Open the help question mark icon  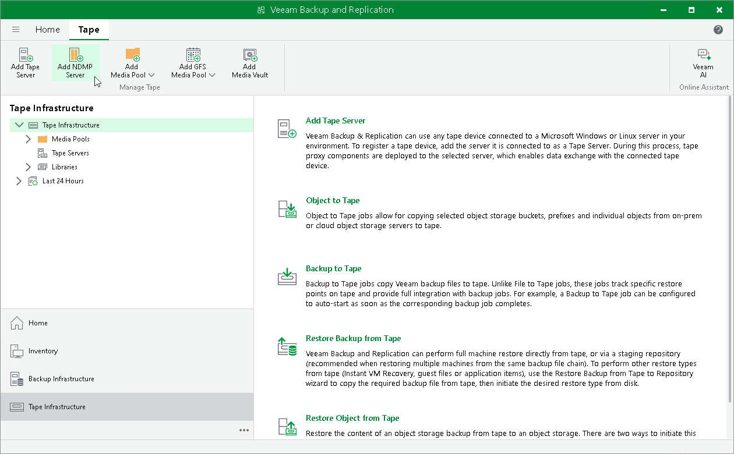718,30
